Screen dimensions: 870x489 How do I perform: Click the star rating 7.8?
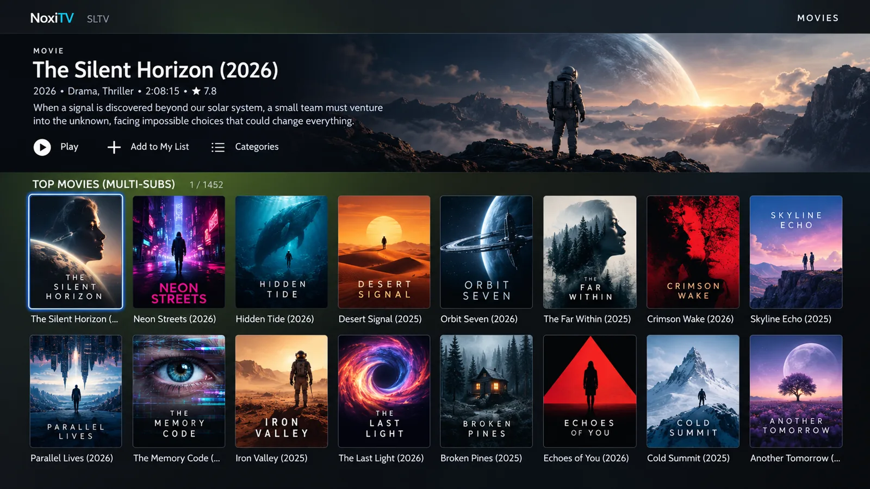204,91
